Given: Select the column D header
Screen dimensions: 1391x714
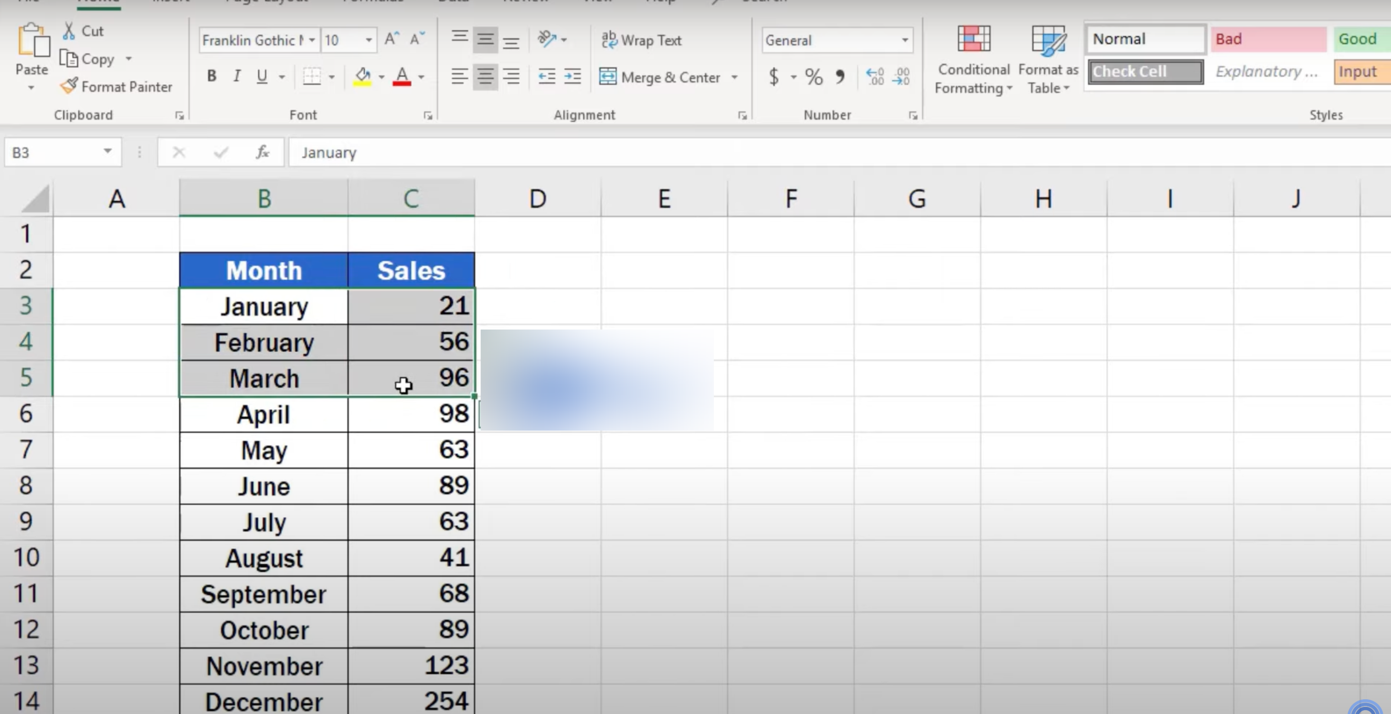Looking at the screenshot, I should (537, 198).
